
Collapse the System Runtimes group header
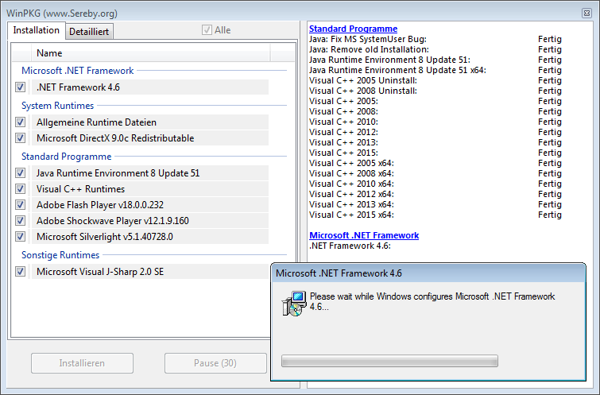point(57,106)
